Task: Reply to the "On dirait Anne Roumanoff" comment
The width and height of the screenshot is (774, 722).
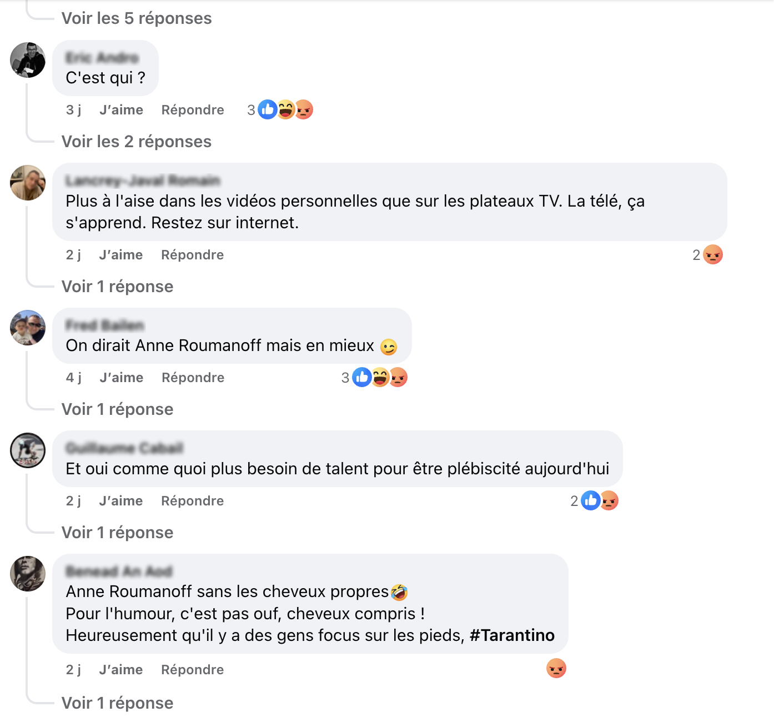Action: 193,378
